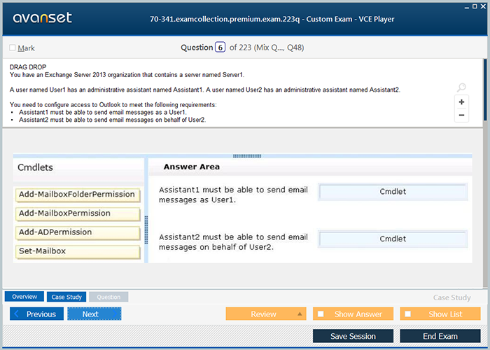490x350 pixels.
Task: Switch to the Overview tab
Action: tap(24, 297)
